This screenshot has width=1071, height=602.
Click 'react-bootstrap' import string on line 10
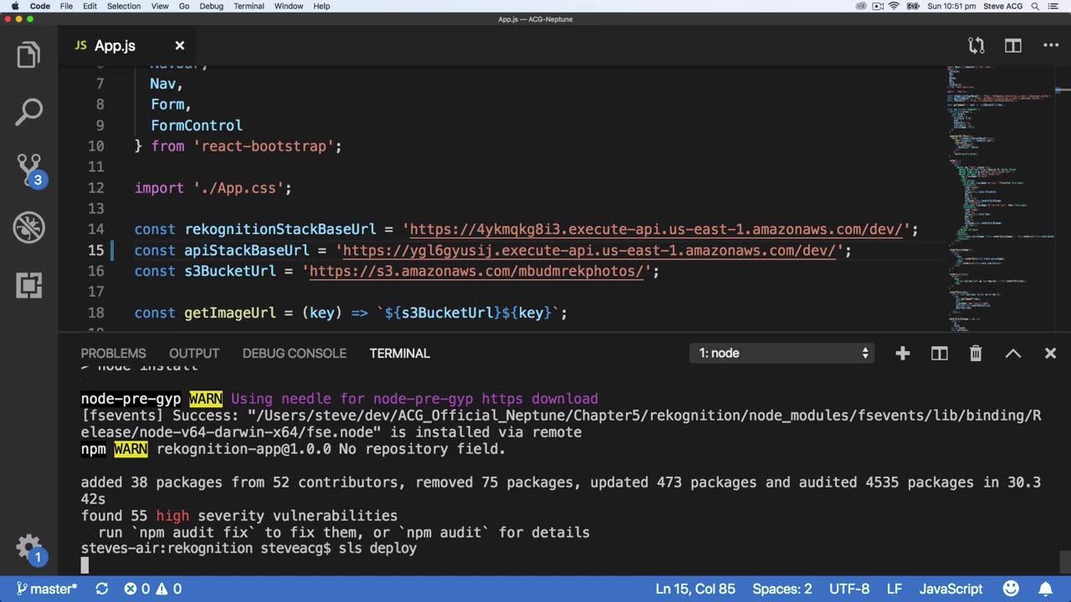pos(264,146)
